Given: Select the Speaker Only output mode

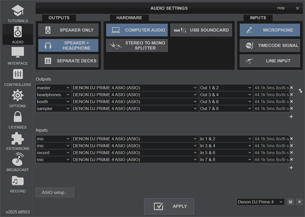Looking at the screenshot, I should click(68, 30).
